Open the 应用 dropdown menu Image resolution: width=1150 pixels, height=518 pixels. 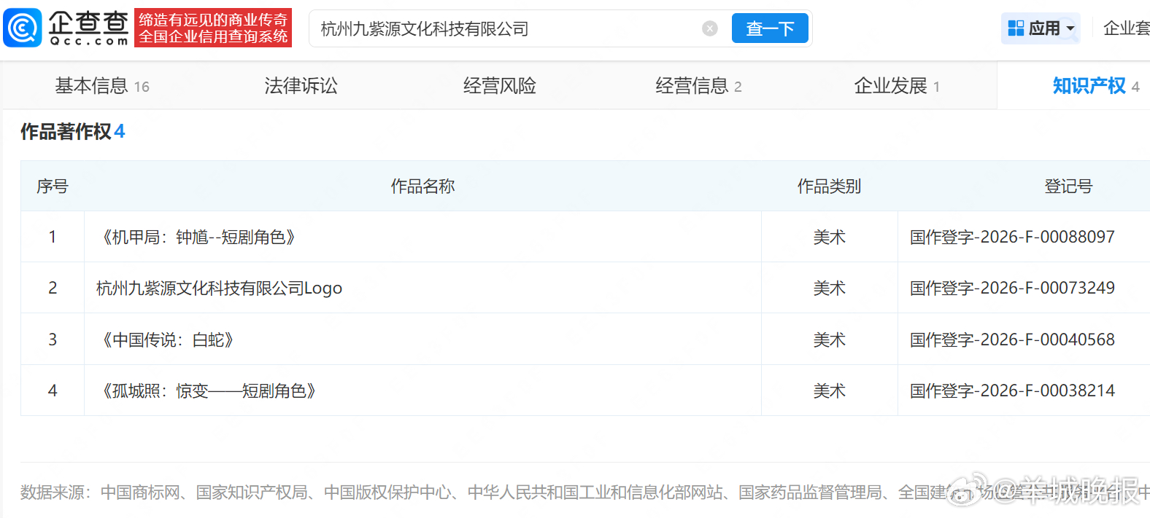(x=1041, y=28)
